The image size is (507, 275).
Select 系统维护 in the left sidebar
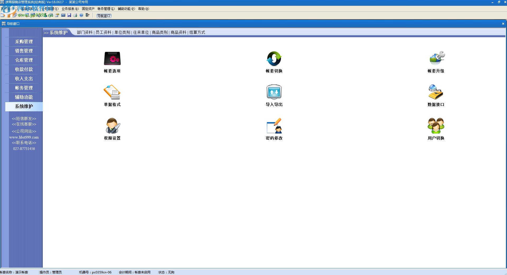coord(24,106)
